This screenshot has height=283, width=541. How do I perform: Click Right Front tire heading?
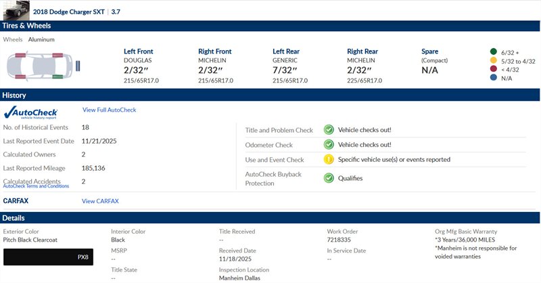click(215, 51)
